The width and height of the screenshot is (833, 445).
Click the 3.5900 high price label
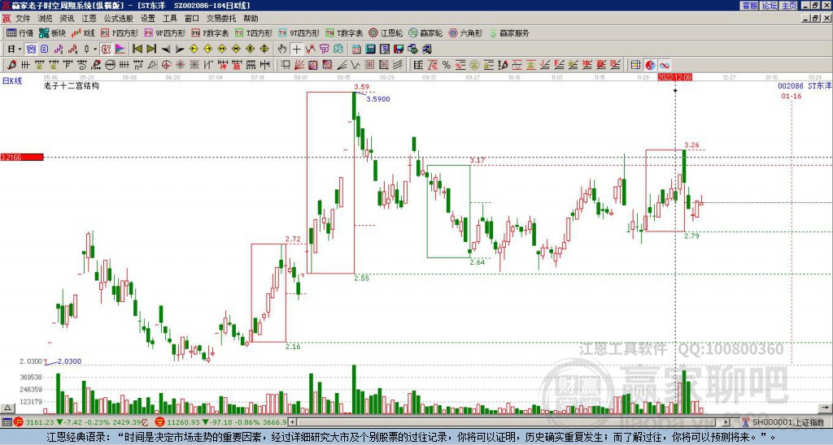click(378, 99)
